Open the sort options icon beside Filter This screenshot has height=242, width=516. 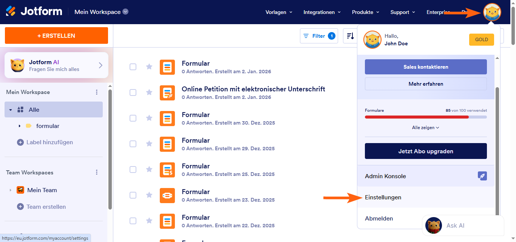[x=349, y=35]
